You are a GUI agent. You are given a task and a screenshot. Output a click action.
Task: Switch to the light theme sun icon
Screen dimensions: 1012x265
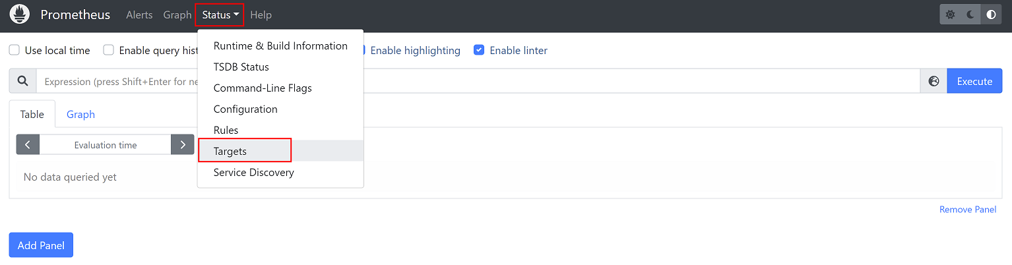[x=950, y=15]
